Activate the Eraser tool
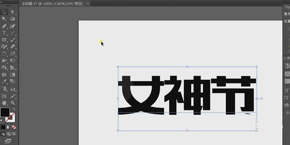The height and width of the screenshot is (145, 290). pos(13,46)
